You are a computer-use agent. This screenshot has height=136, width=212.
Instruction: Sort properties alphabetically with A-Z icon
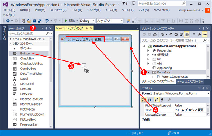click(x=149, y=99)
